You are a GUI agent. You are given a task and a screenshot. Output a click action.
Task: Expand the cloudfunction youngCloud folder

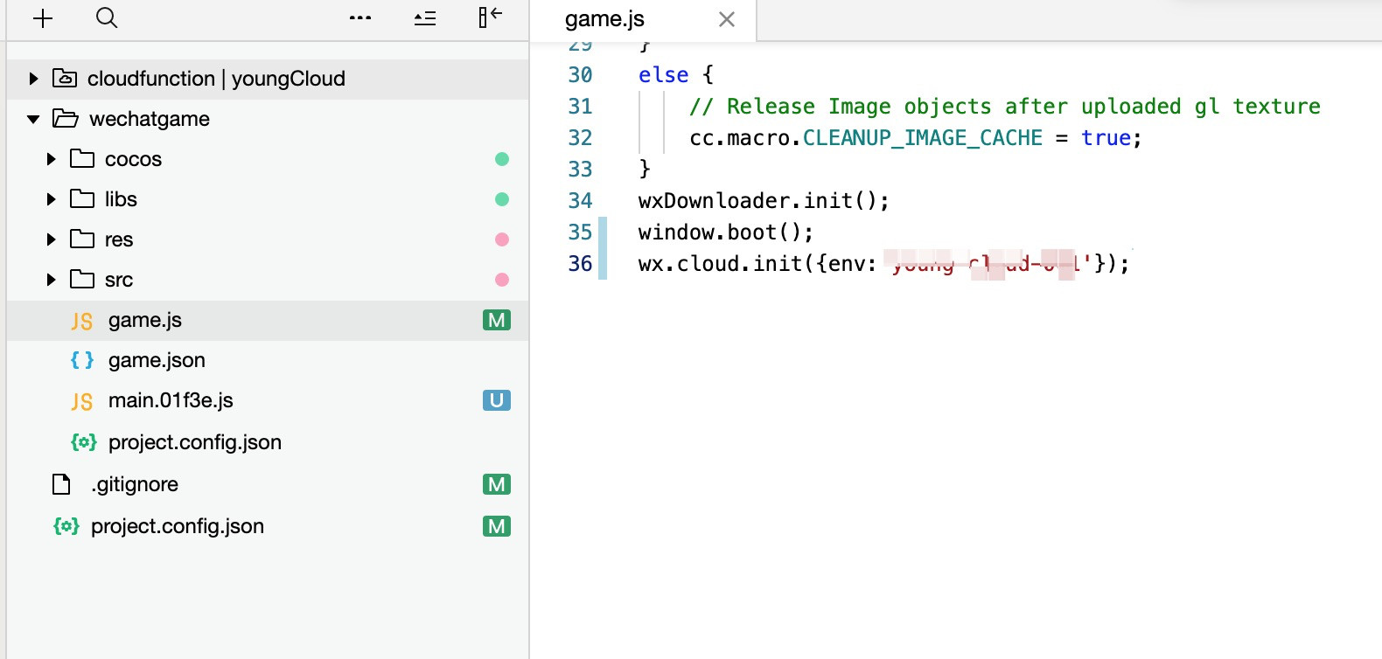(x=33, y=79)
